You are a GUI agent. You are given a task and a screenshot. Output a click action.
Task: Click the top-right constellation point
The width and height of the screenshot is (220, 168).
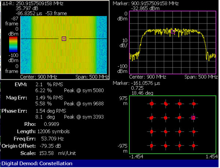[x=193, y=104]
